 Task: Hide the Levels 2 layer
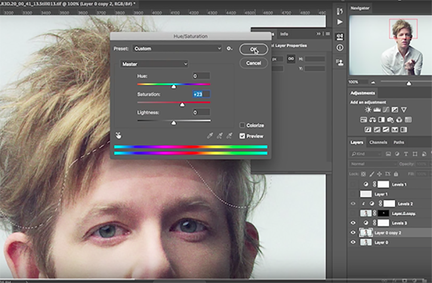click(x=353, y=204)
